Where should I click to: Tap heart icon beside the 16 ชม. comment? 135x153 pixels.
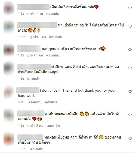tap(130, 26)
